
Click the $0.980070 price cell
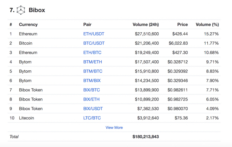click(x=177, y=109)
